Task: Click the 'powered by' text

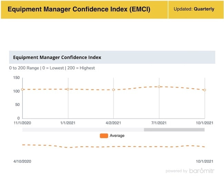Action: (x=176, y=171)
